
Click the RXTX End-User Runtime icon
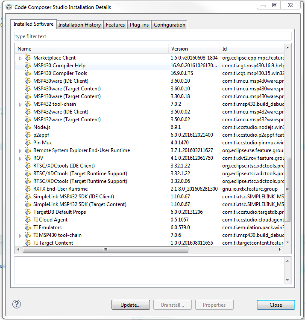[28, 189]
